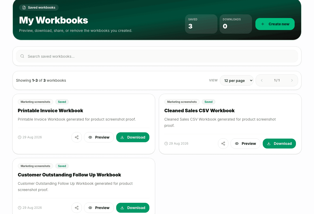The width and height of the screenshot is (314, 214).
Task: Focus the Search saved workbooks field
Action: (x=157, y=56)
